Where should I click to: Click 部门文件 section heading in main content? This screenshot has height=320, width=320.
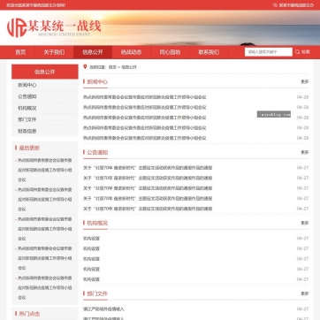(x=97, y=293)
